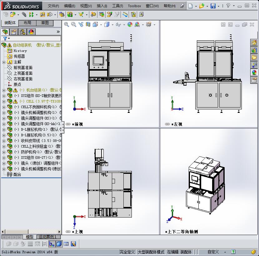This screenshot has width=259, height=256.
Task: Click the Save icon in the title bar
Action: pyautogui.click(x=213, y=6)
